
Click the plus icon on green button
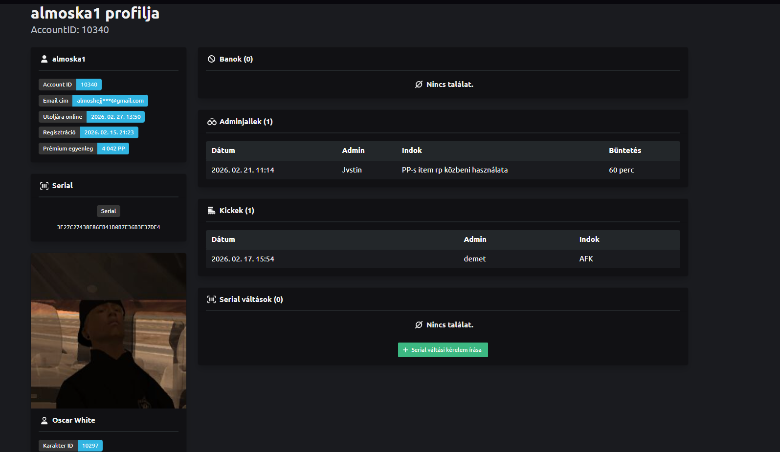(x=405, y=350)
